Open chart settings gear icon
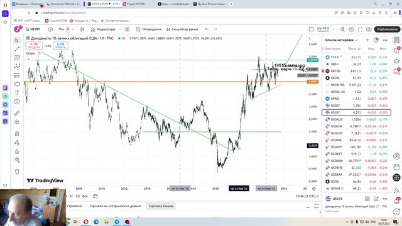 coord(351,30)
